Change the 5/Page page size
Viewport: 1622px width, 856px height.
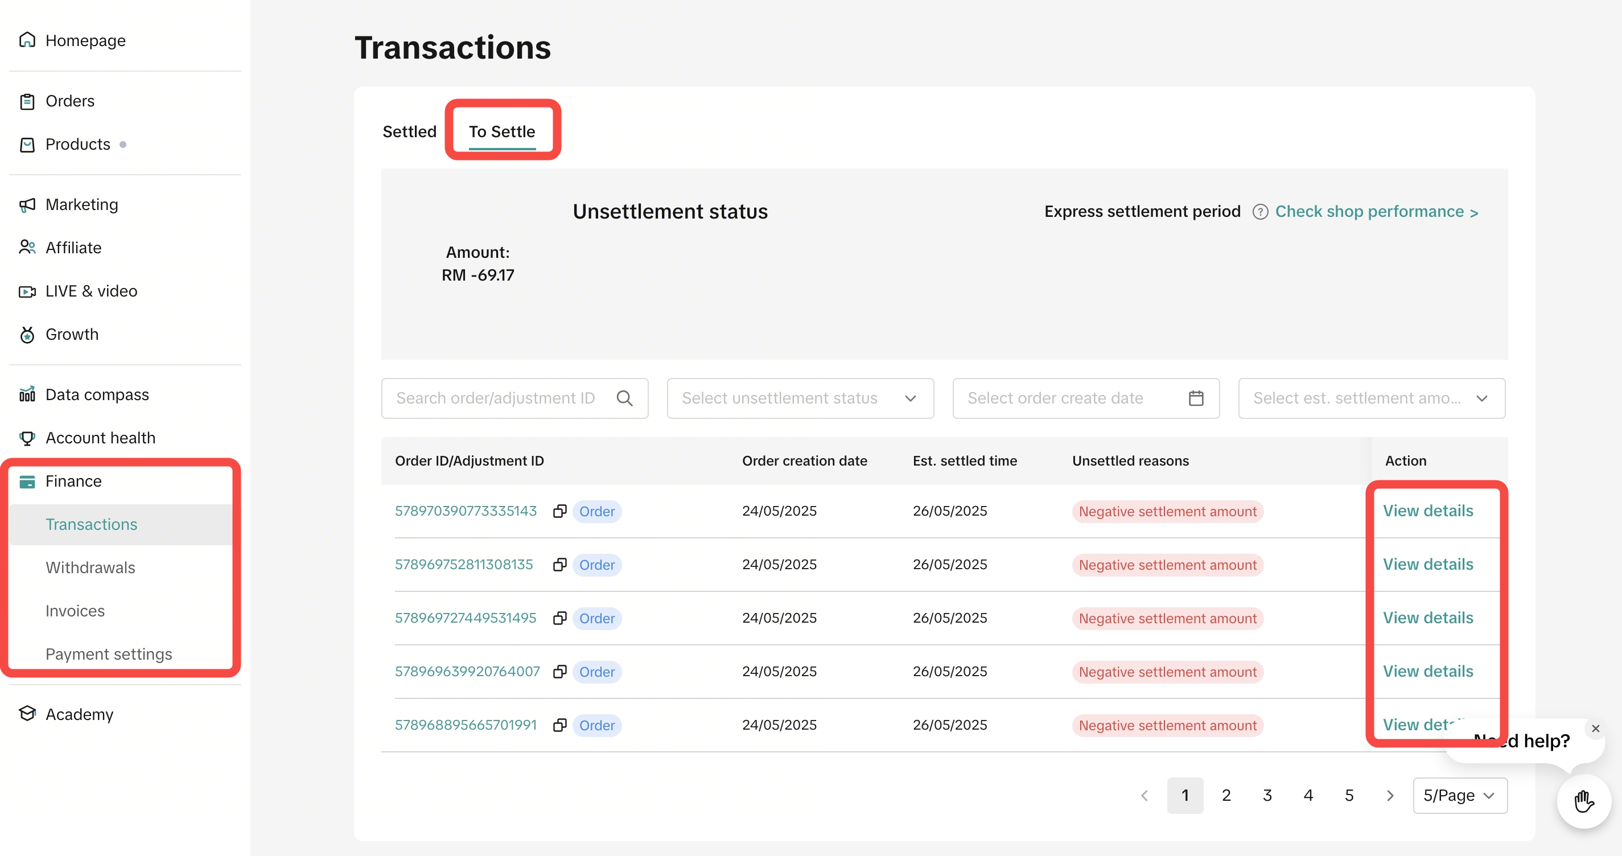pyautogui.click(x=1459, y=795)
